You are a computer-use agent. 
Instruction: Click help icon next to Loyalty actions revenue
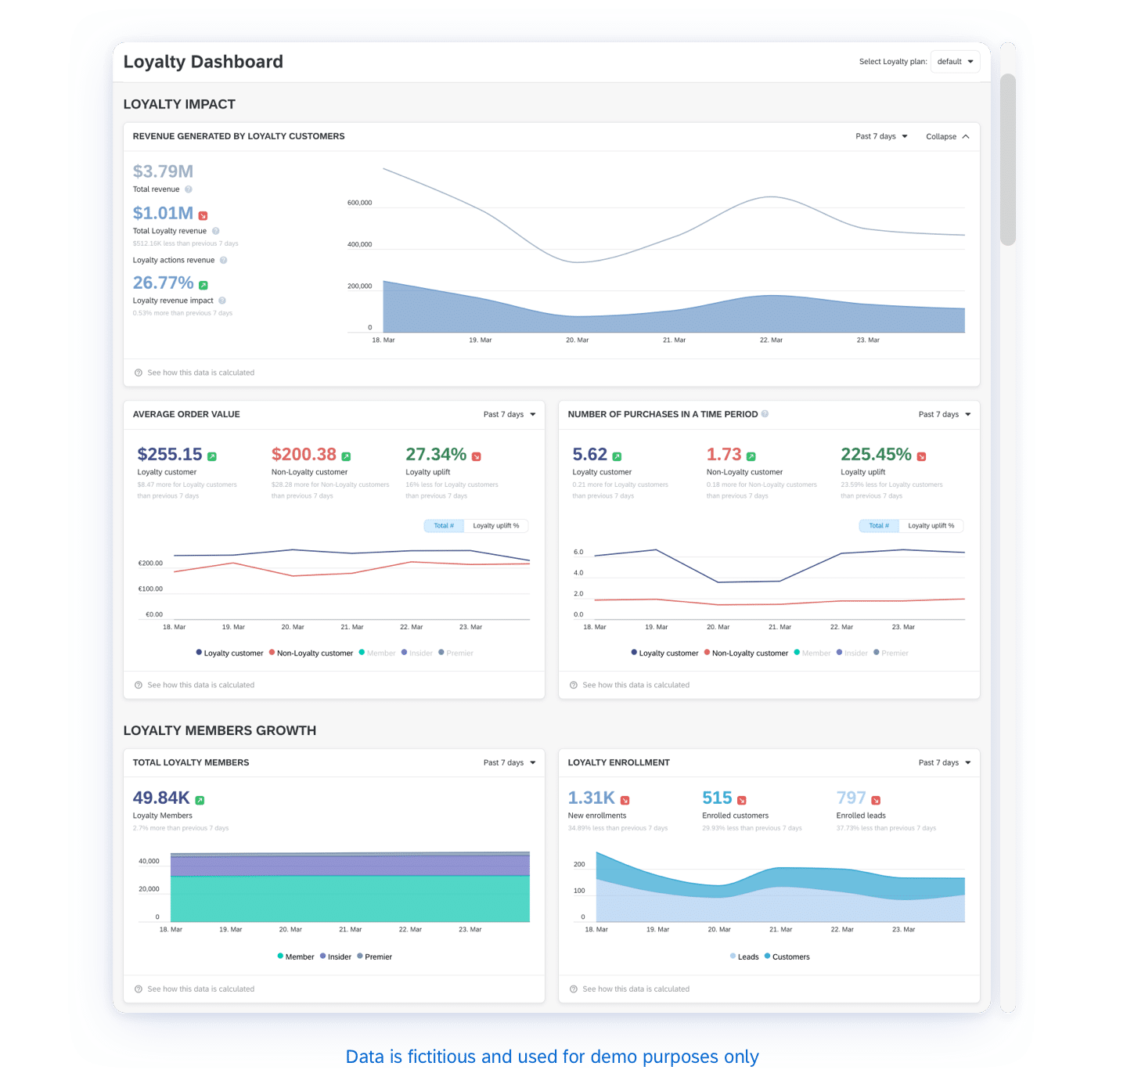(223, 260)
